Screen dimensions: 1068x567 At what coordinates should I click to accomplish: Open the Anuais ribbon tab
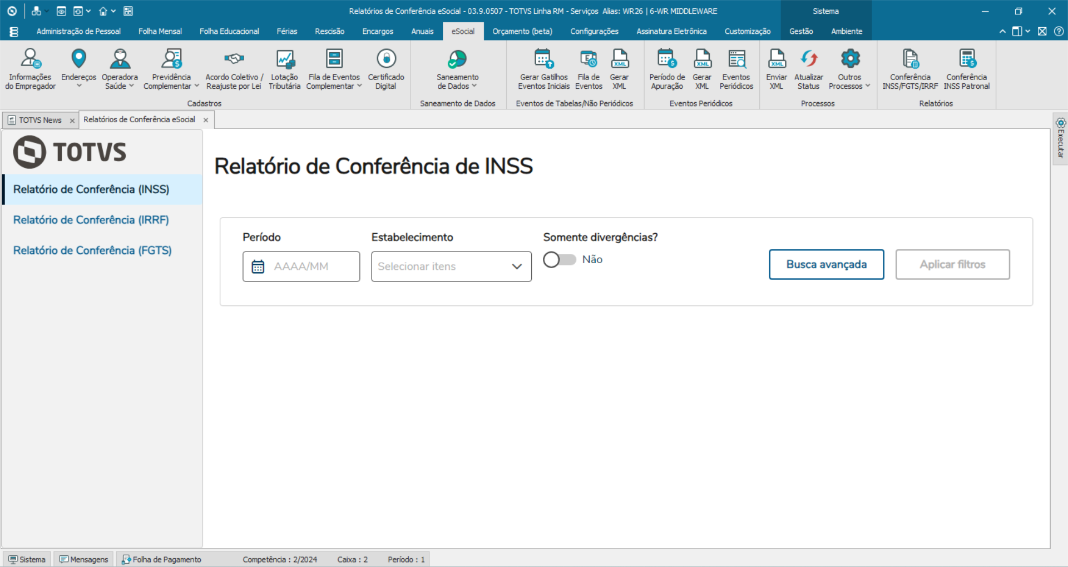[x=422, y=32]
